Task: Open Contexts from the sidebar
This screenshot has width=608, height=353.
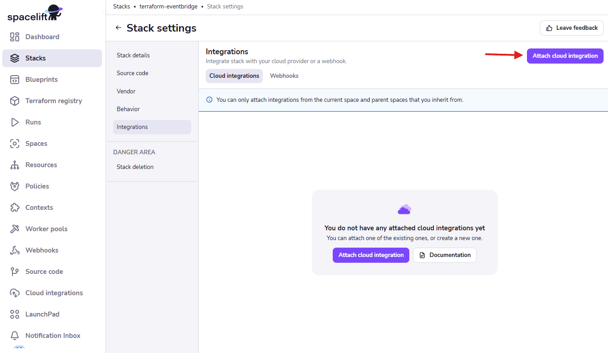Action: click(x=52, y=208)
